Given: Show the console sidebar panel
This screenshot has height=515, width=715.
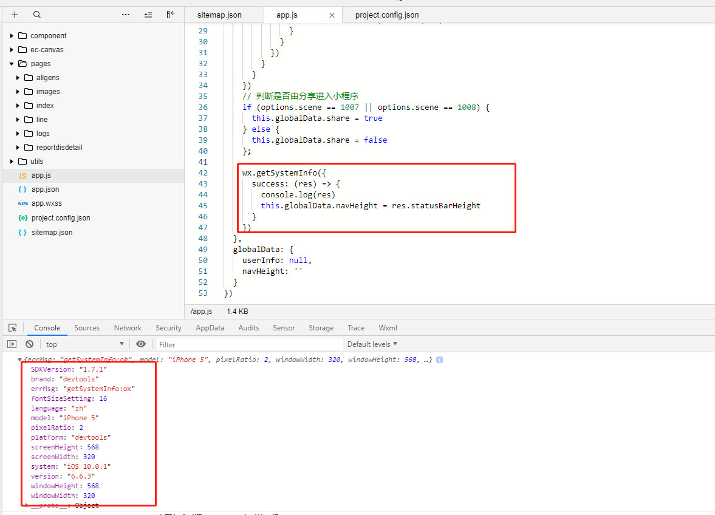Looking at the screenshot, I should coord(12,344).
